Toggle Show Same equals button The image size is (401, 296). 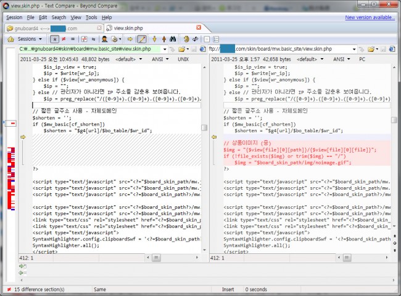click(73, 39)
